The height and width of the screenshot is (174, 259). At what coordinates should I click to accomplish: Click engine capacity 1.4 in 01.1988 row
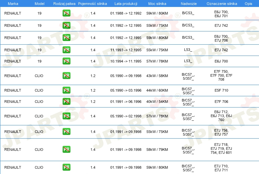point(93,13)
